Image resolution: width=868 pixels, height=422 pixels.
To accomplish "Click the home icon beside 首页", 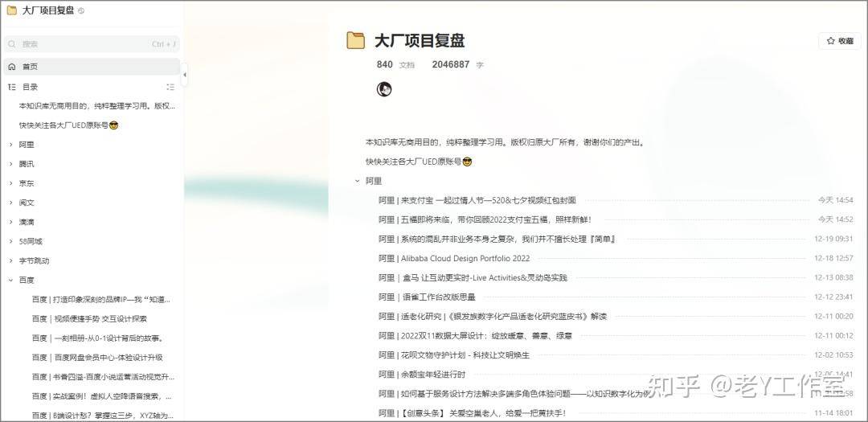I will tap(12, 67).
